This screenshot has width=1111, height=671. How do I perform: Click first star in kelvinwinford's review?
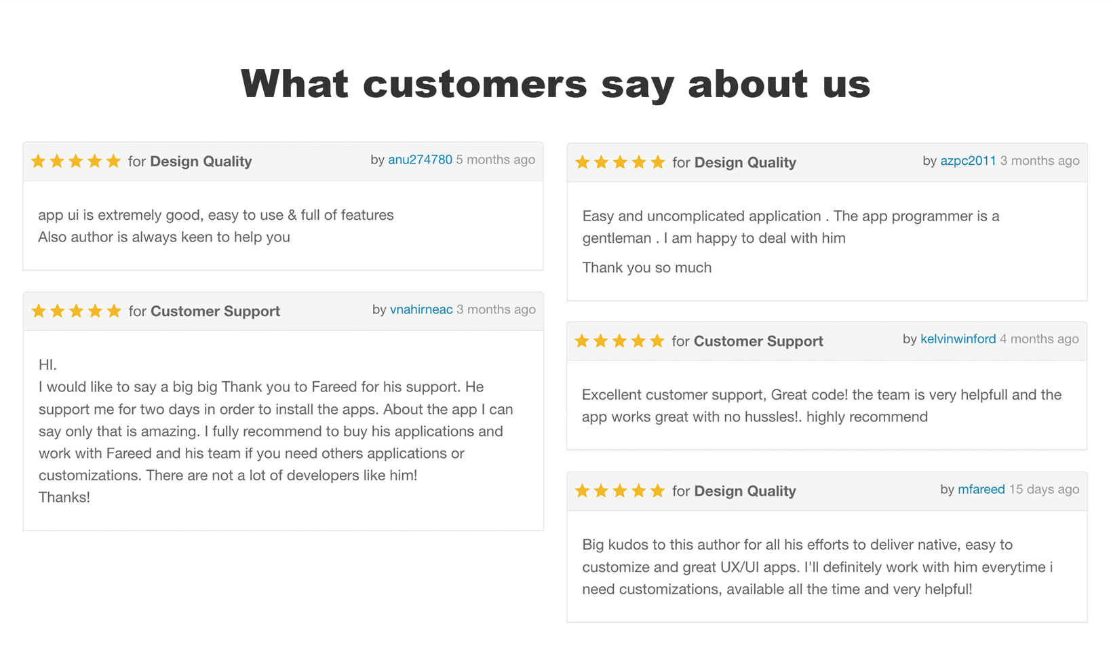pyautogui.click(x=582, y=341)
